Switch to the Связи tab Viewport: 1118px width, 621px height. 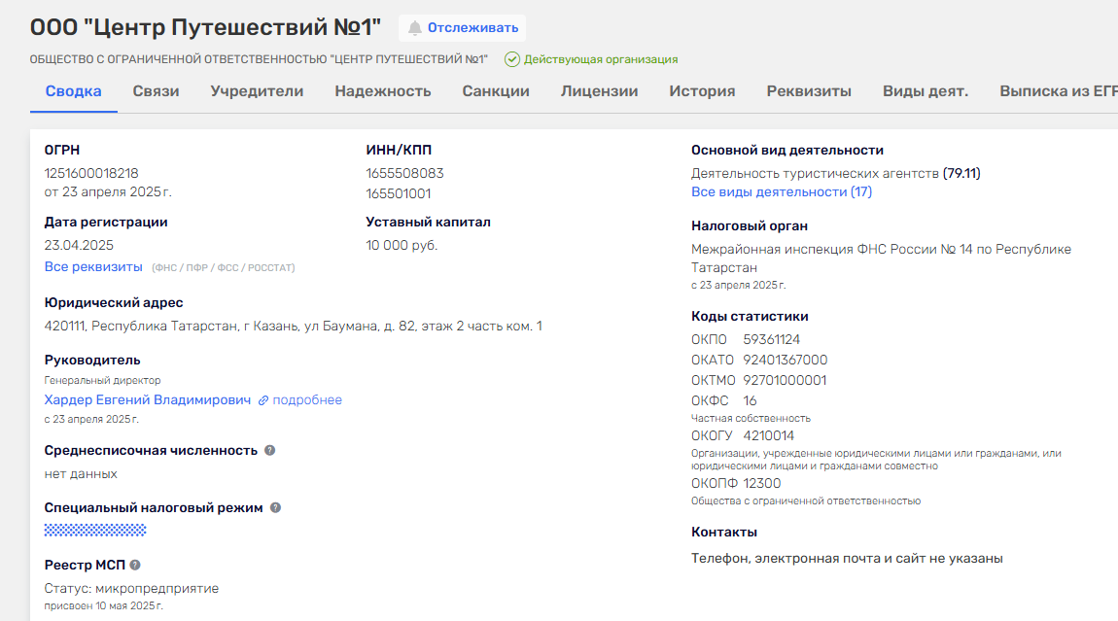point(156,91)
